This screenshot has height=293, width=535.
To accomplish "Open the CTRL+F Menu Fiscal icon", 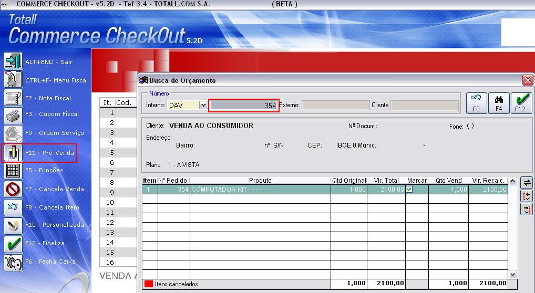I will point(13,80).
